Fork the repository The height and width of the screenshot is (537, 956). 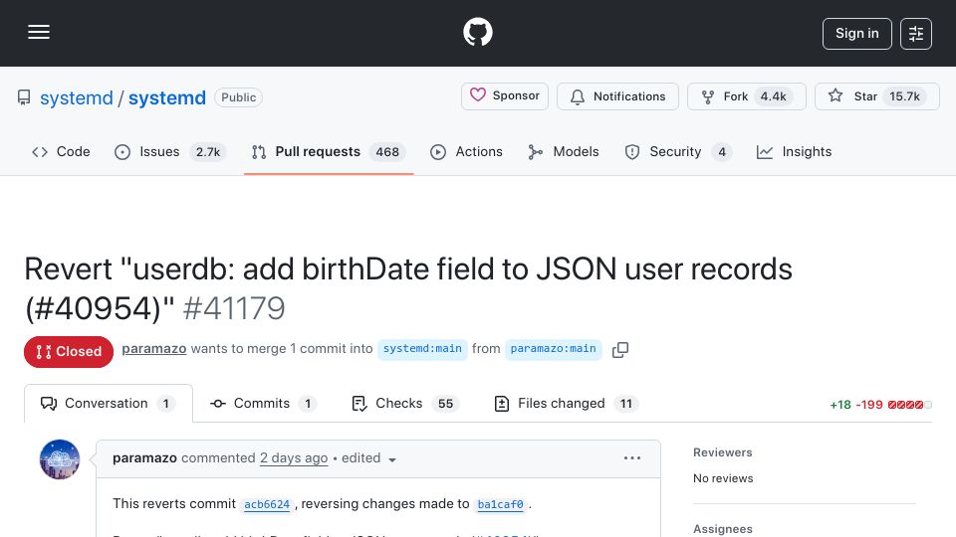click(746, 96)
